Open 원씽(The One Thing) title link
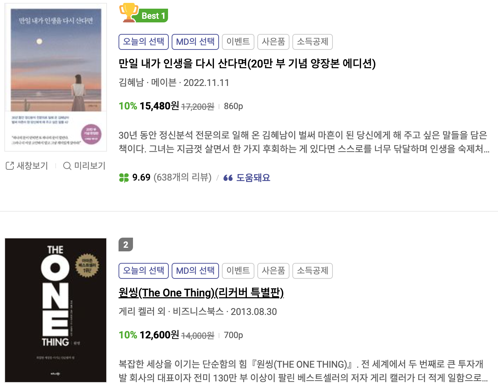This screenshot has height=385, width=498. click(x=201, y=293)
